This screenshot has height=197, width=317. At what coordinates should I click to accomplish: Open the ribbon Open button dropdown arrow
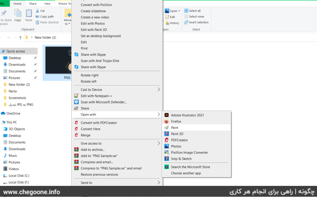pyautogui.click(x=179, y=11)
